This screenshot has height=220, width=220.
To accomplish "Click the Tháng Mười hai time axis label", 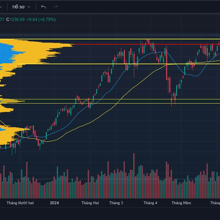I will [x=20, y=203].
